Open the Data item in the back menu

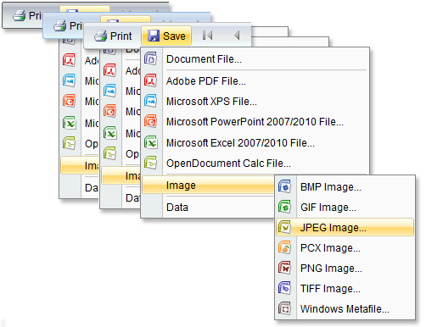tap(80, 187)
